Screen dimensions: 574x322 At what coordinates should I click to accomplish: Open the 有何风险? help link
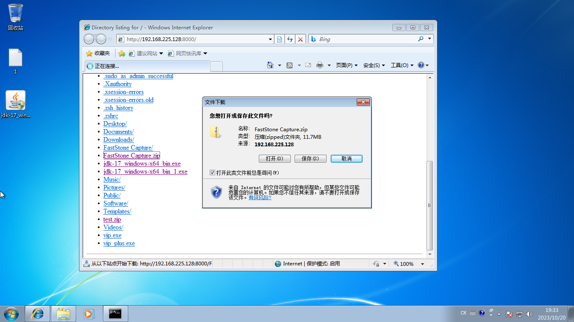[x=259, y=197]
